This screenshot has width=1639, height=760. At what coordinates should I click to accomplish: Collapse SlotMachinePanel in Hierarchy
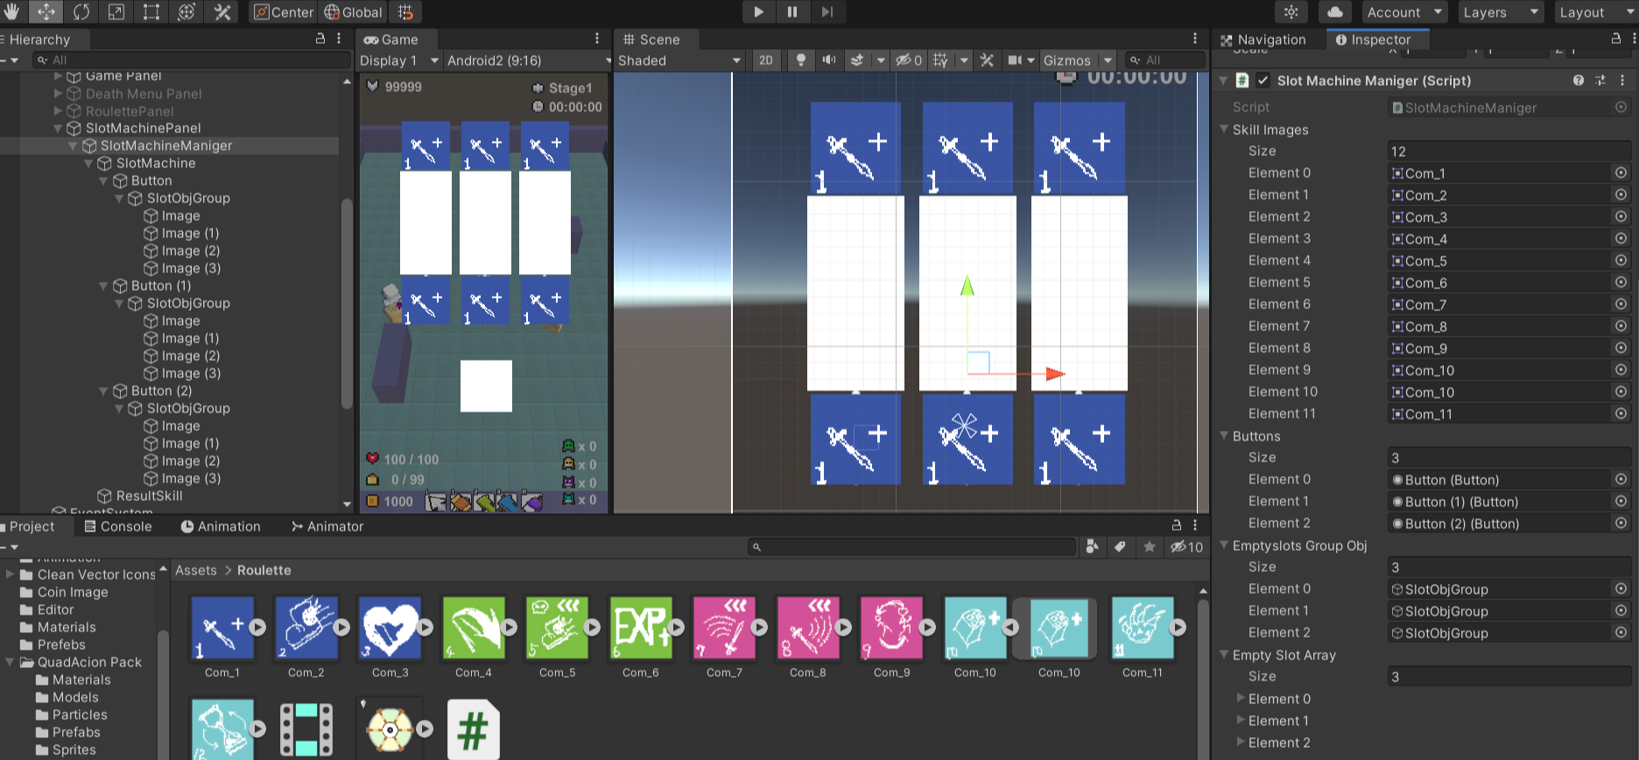[59, 128]
